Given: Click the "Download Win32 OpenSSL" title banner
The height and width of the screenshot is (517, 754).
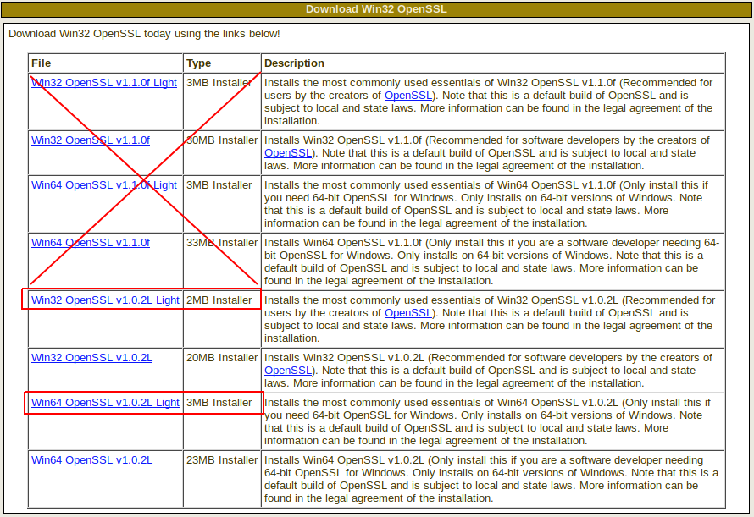Looking at the screenshot, I should (376, 9).
